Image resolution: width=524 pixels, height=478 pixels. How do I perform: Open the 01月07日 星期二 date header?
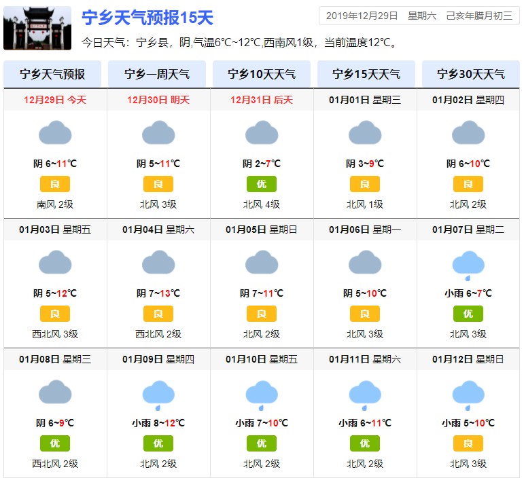pyautogui.click(x=468, y=229)
